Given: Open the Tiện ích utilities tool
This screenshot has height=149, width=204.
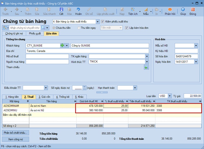Looking at the screenshot, I should pos(133,11).
